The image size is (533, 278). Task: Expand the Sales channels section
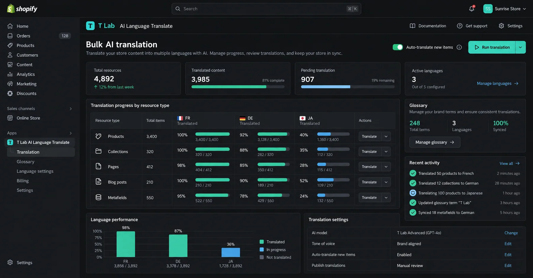[70, 109]
